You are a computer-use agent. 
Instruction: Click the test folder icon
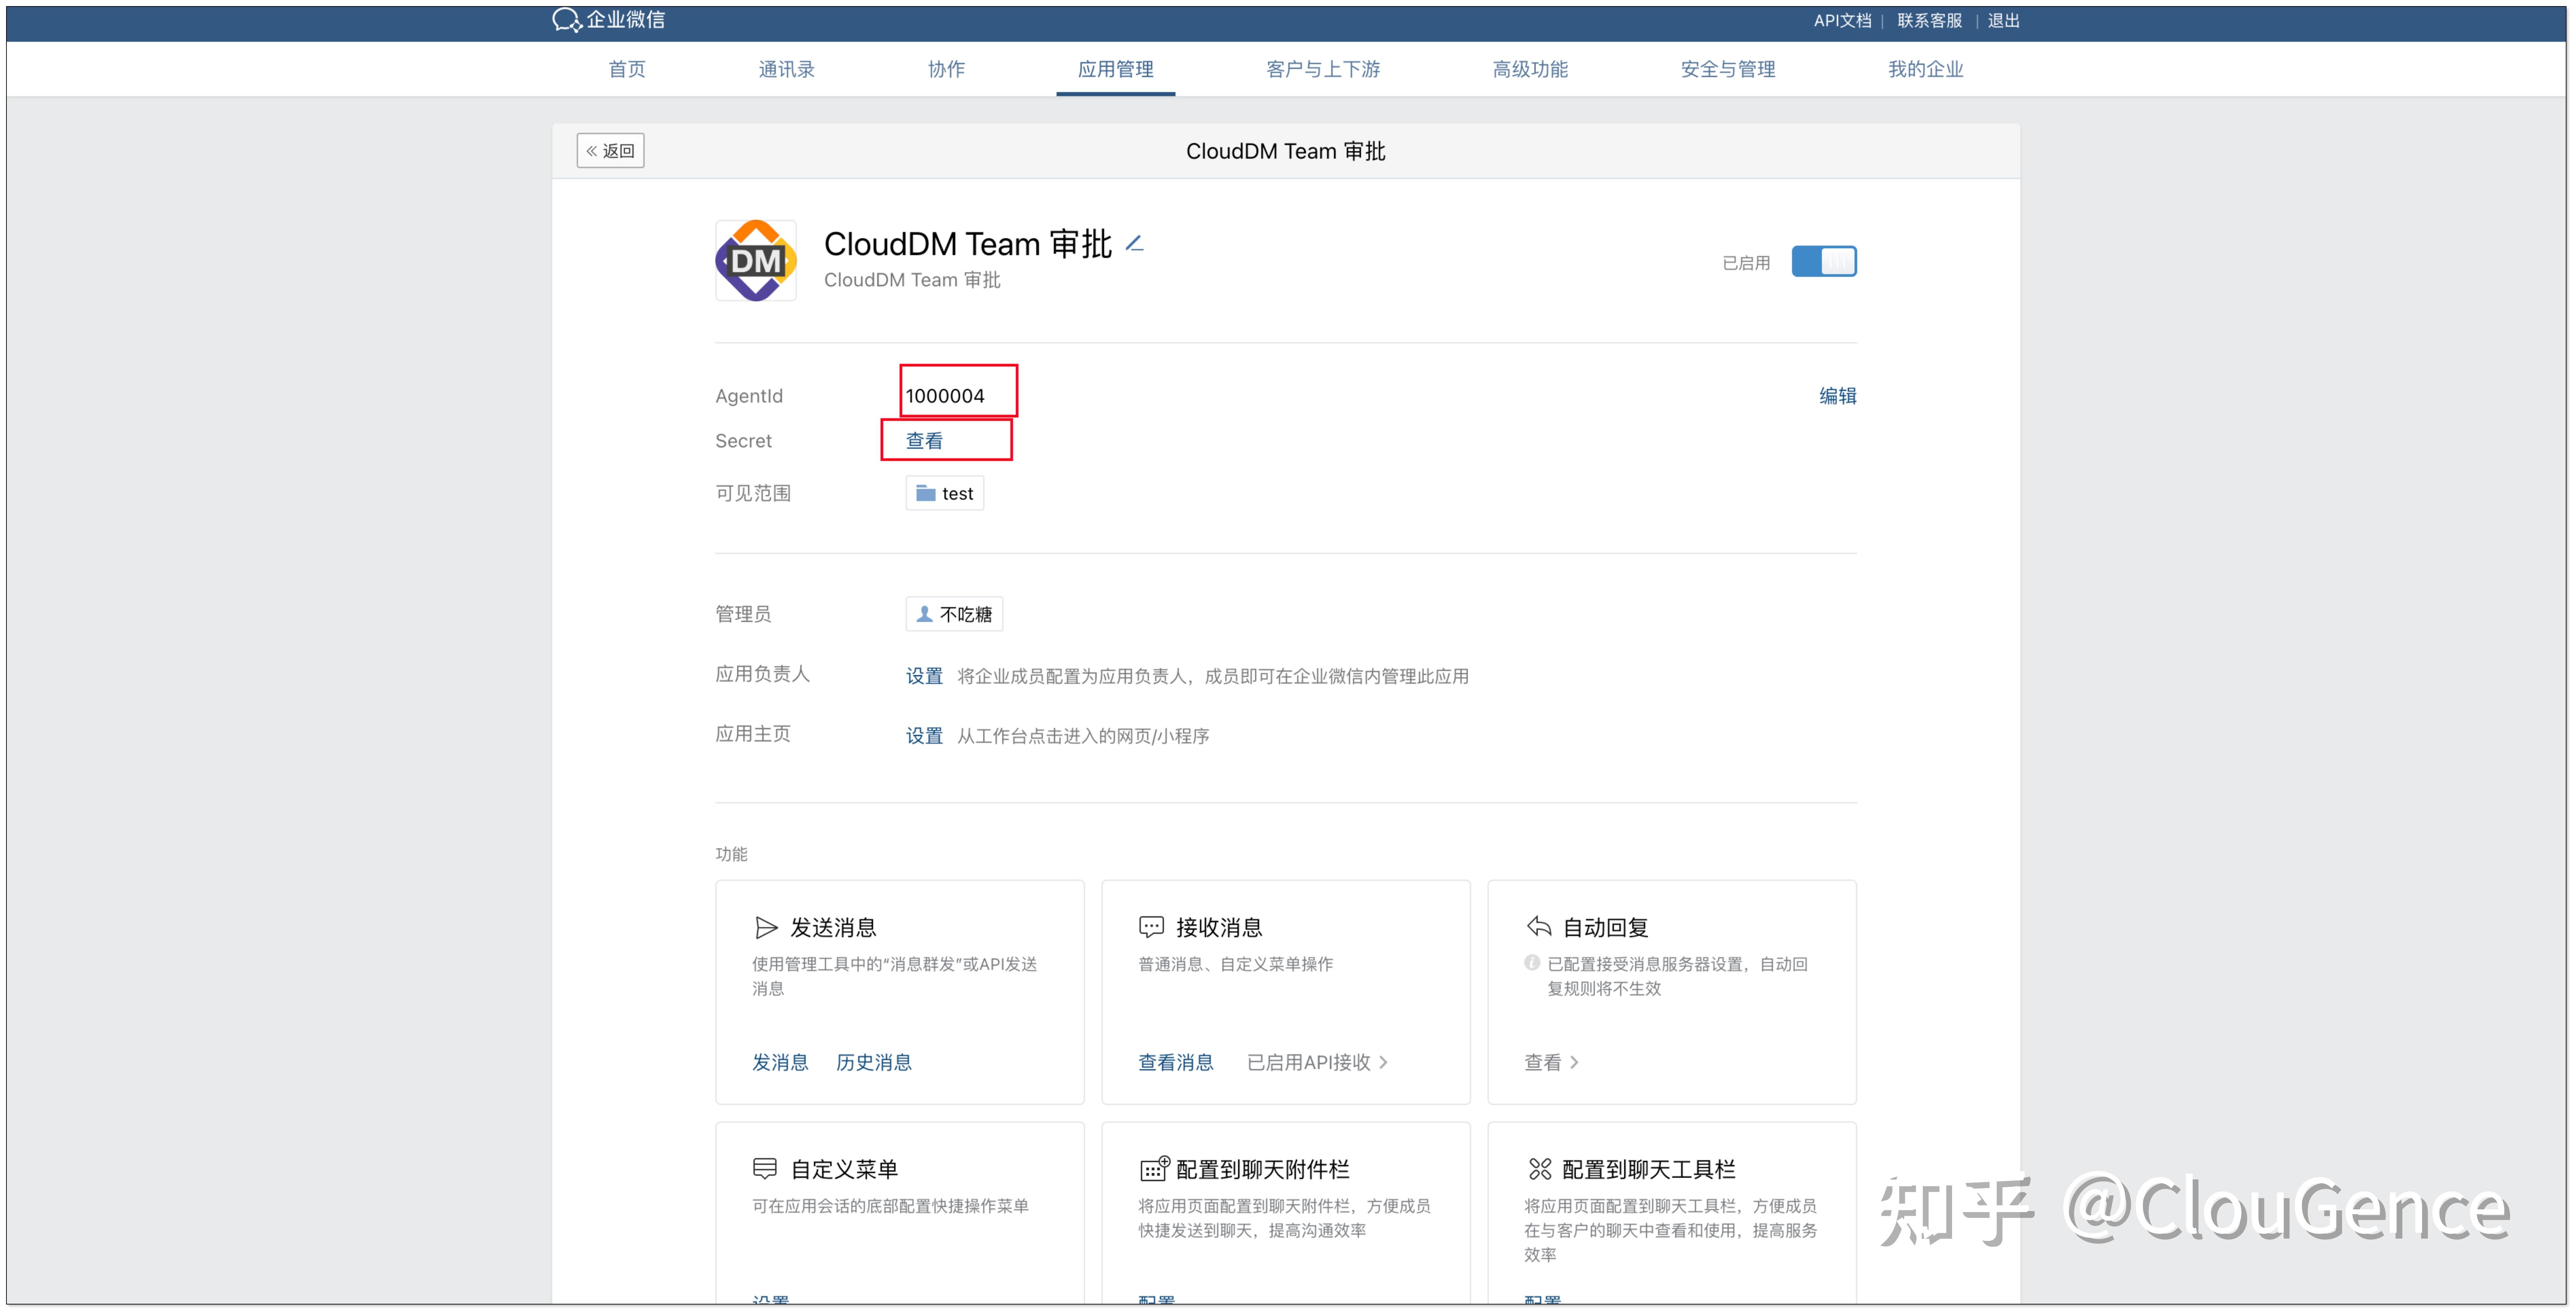(926, 494)
